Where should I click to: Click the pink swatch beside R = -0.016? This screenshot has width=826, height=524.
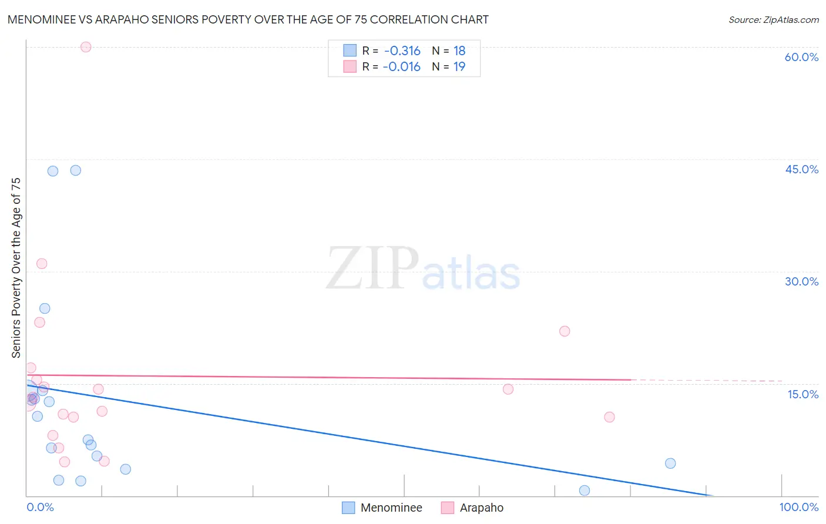point(350,66)
